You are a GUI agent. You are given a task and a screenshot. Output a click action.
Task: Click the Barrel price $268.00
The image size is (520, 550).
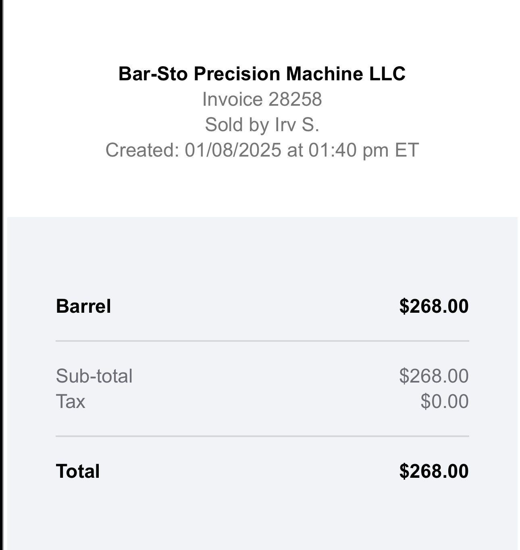pyautogui.click(x=434, y=306)
